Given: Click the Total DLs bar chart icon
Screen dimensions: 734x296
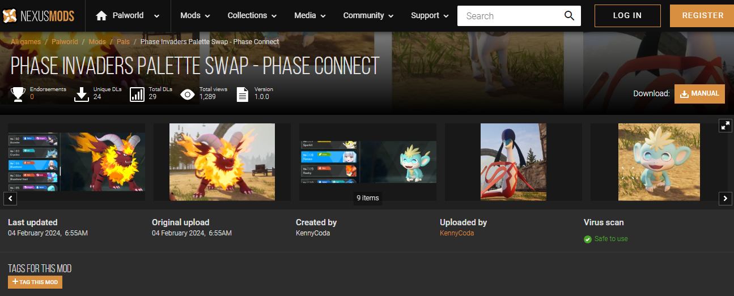Looking at the screenshot, I should 137,94.
